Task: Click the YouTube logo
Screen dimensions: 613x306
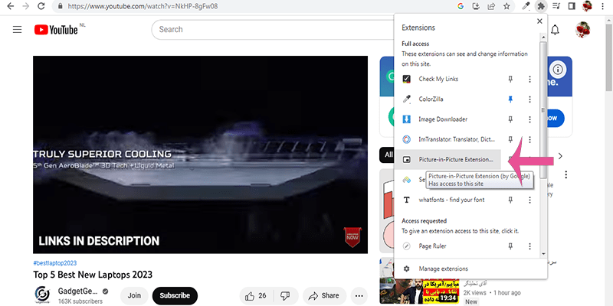Action: coord(56,30)
